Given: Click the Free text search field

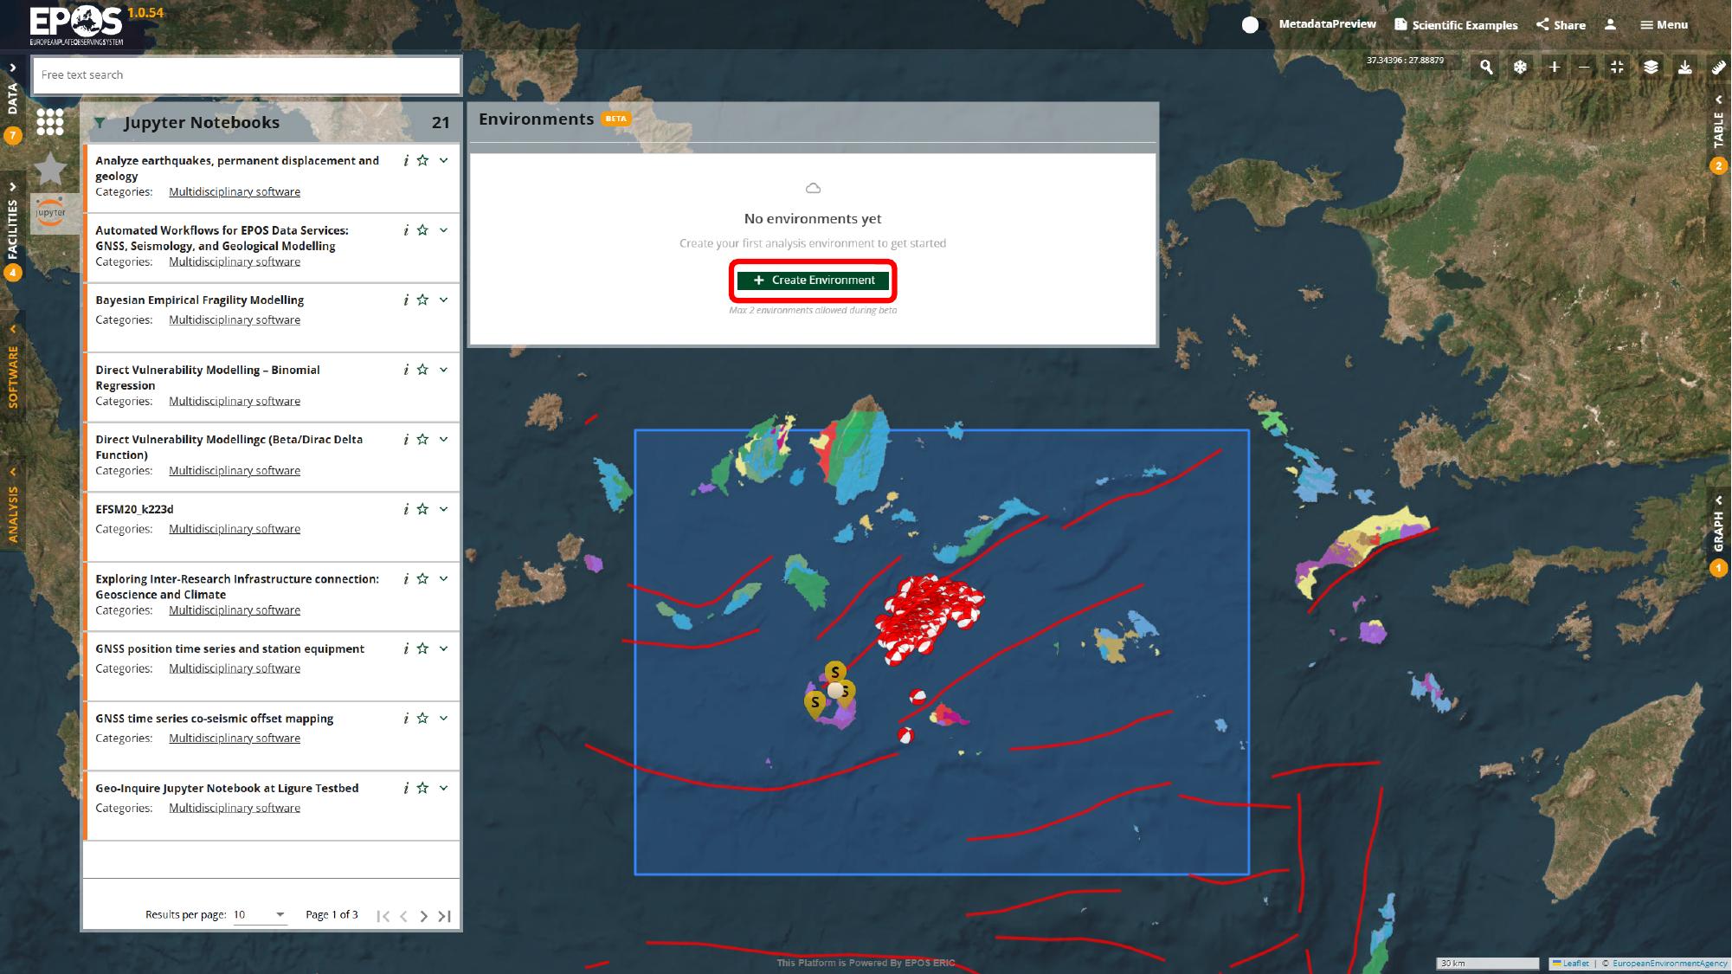Looking at the screenshot, I should click(246, 75).
